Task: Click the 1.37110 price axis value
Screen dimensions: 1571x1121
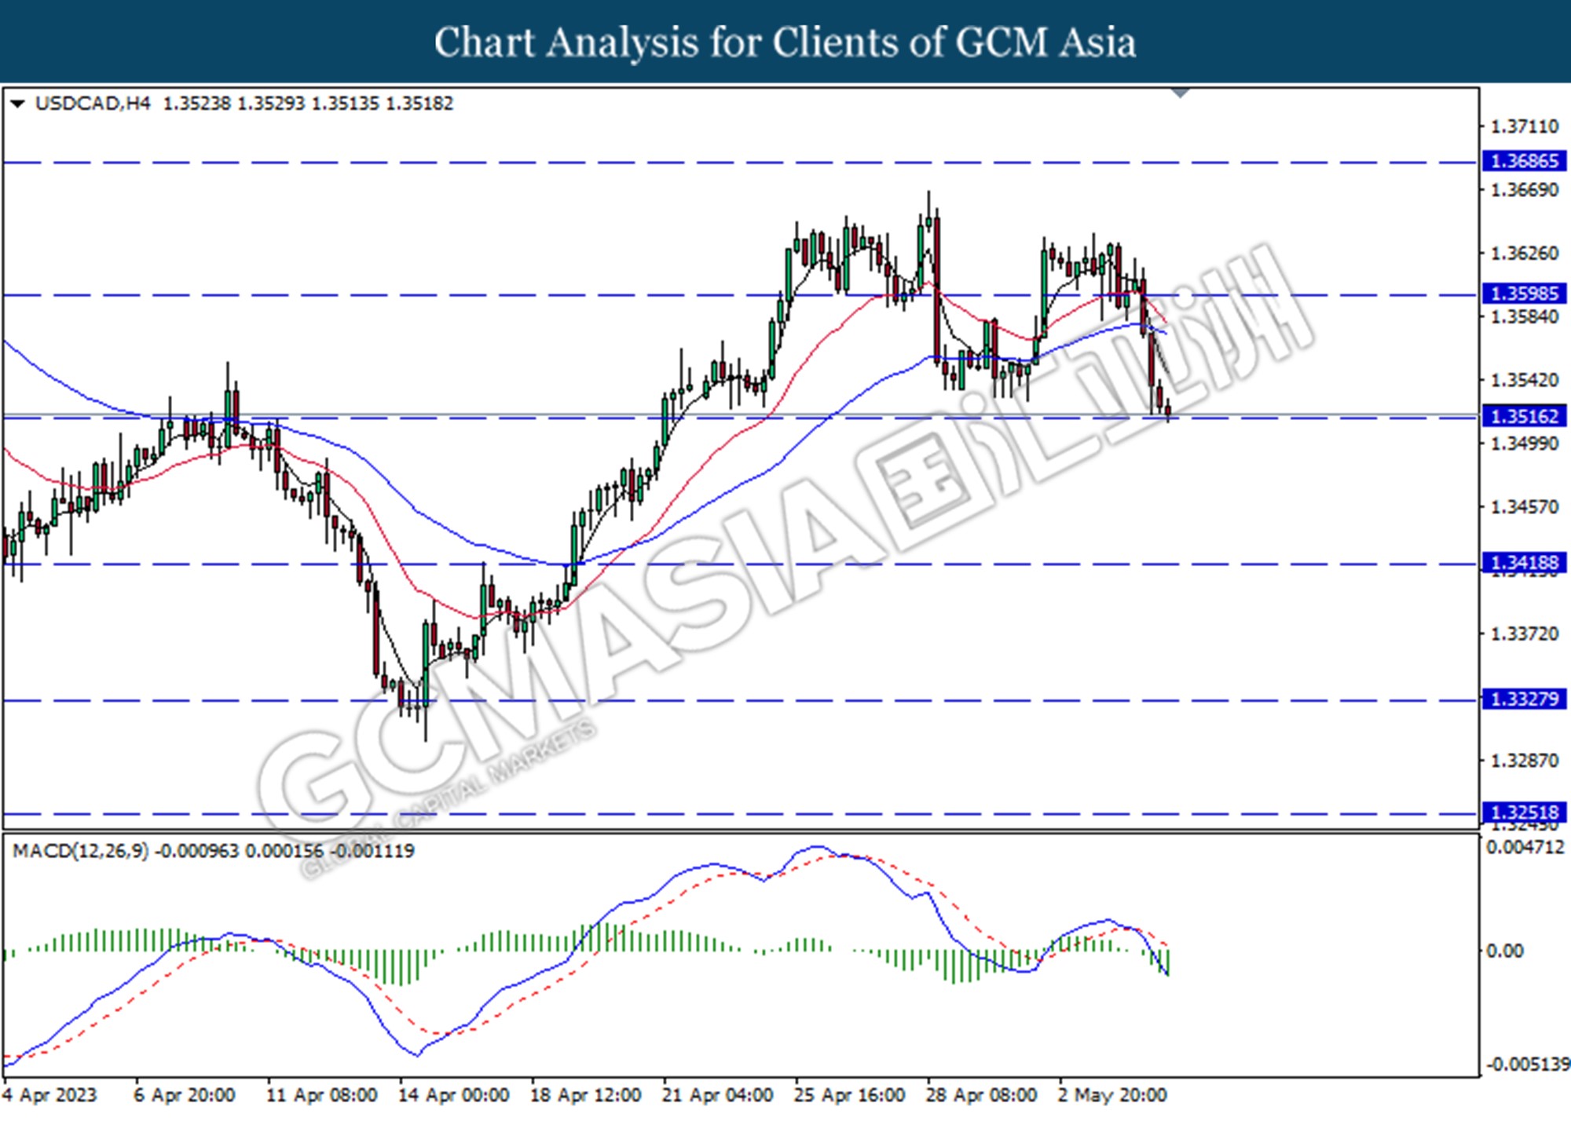Action: pos(1524,126)
